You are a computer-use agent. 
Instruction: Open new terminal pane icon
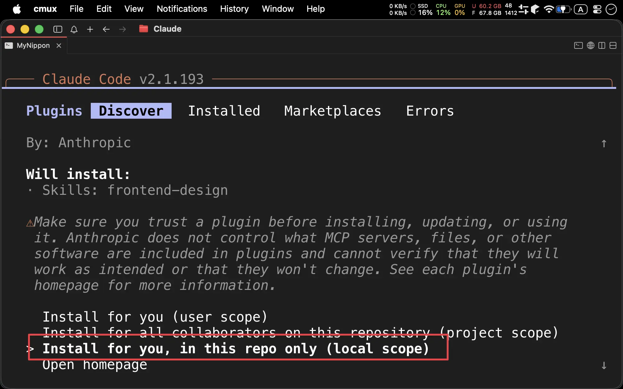(578, 46)
